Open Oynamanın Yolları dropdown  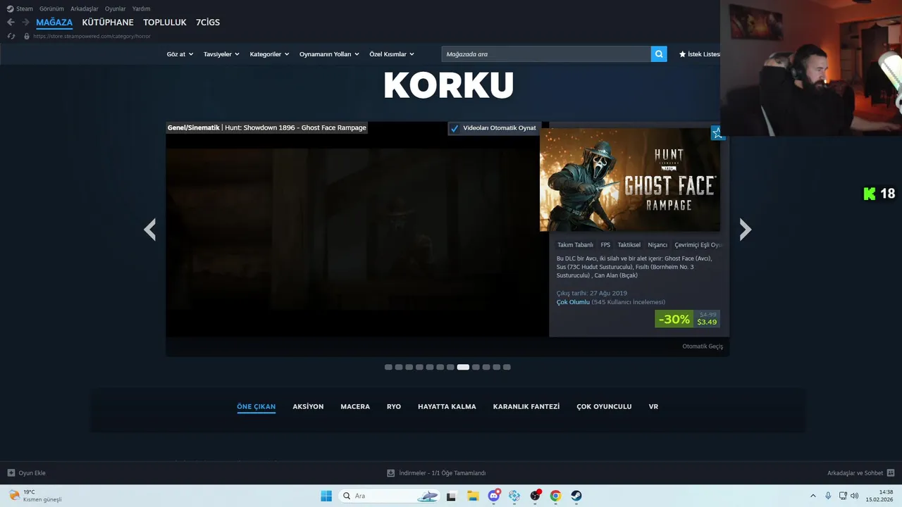pyautogui.click(x=329, y=54)
